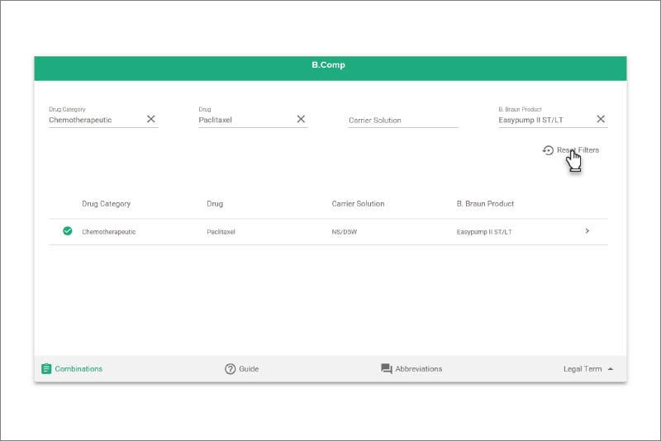This screenshot has width=661, height=441.
Task: Open the Drug Category dropdown field
Action: (x=95, y=120)
